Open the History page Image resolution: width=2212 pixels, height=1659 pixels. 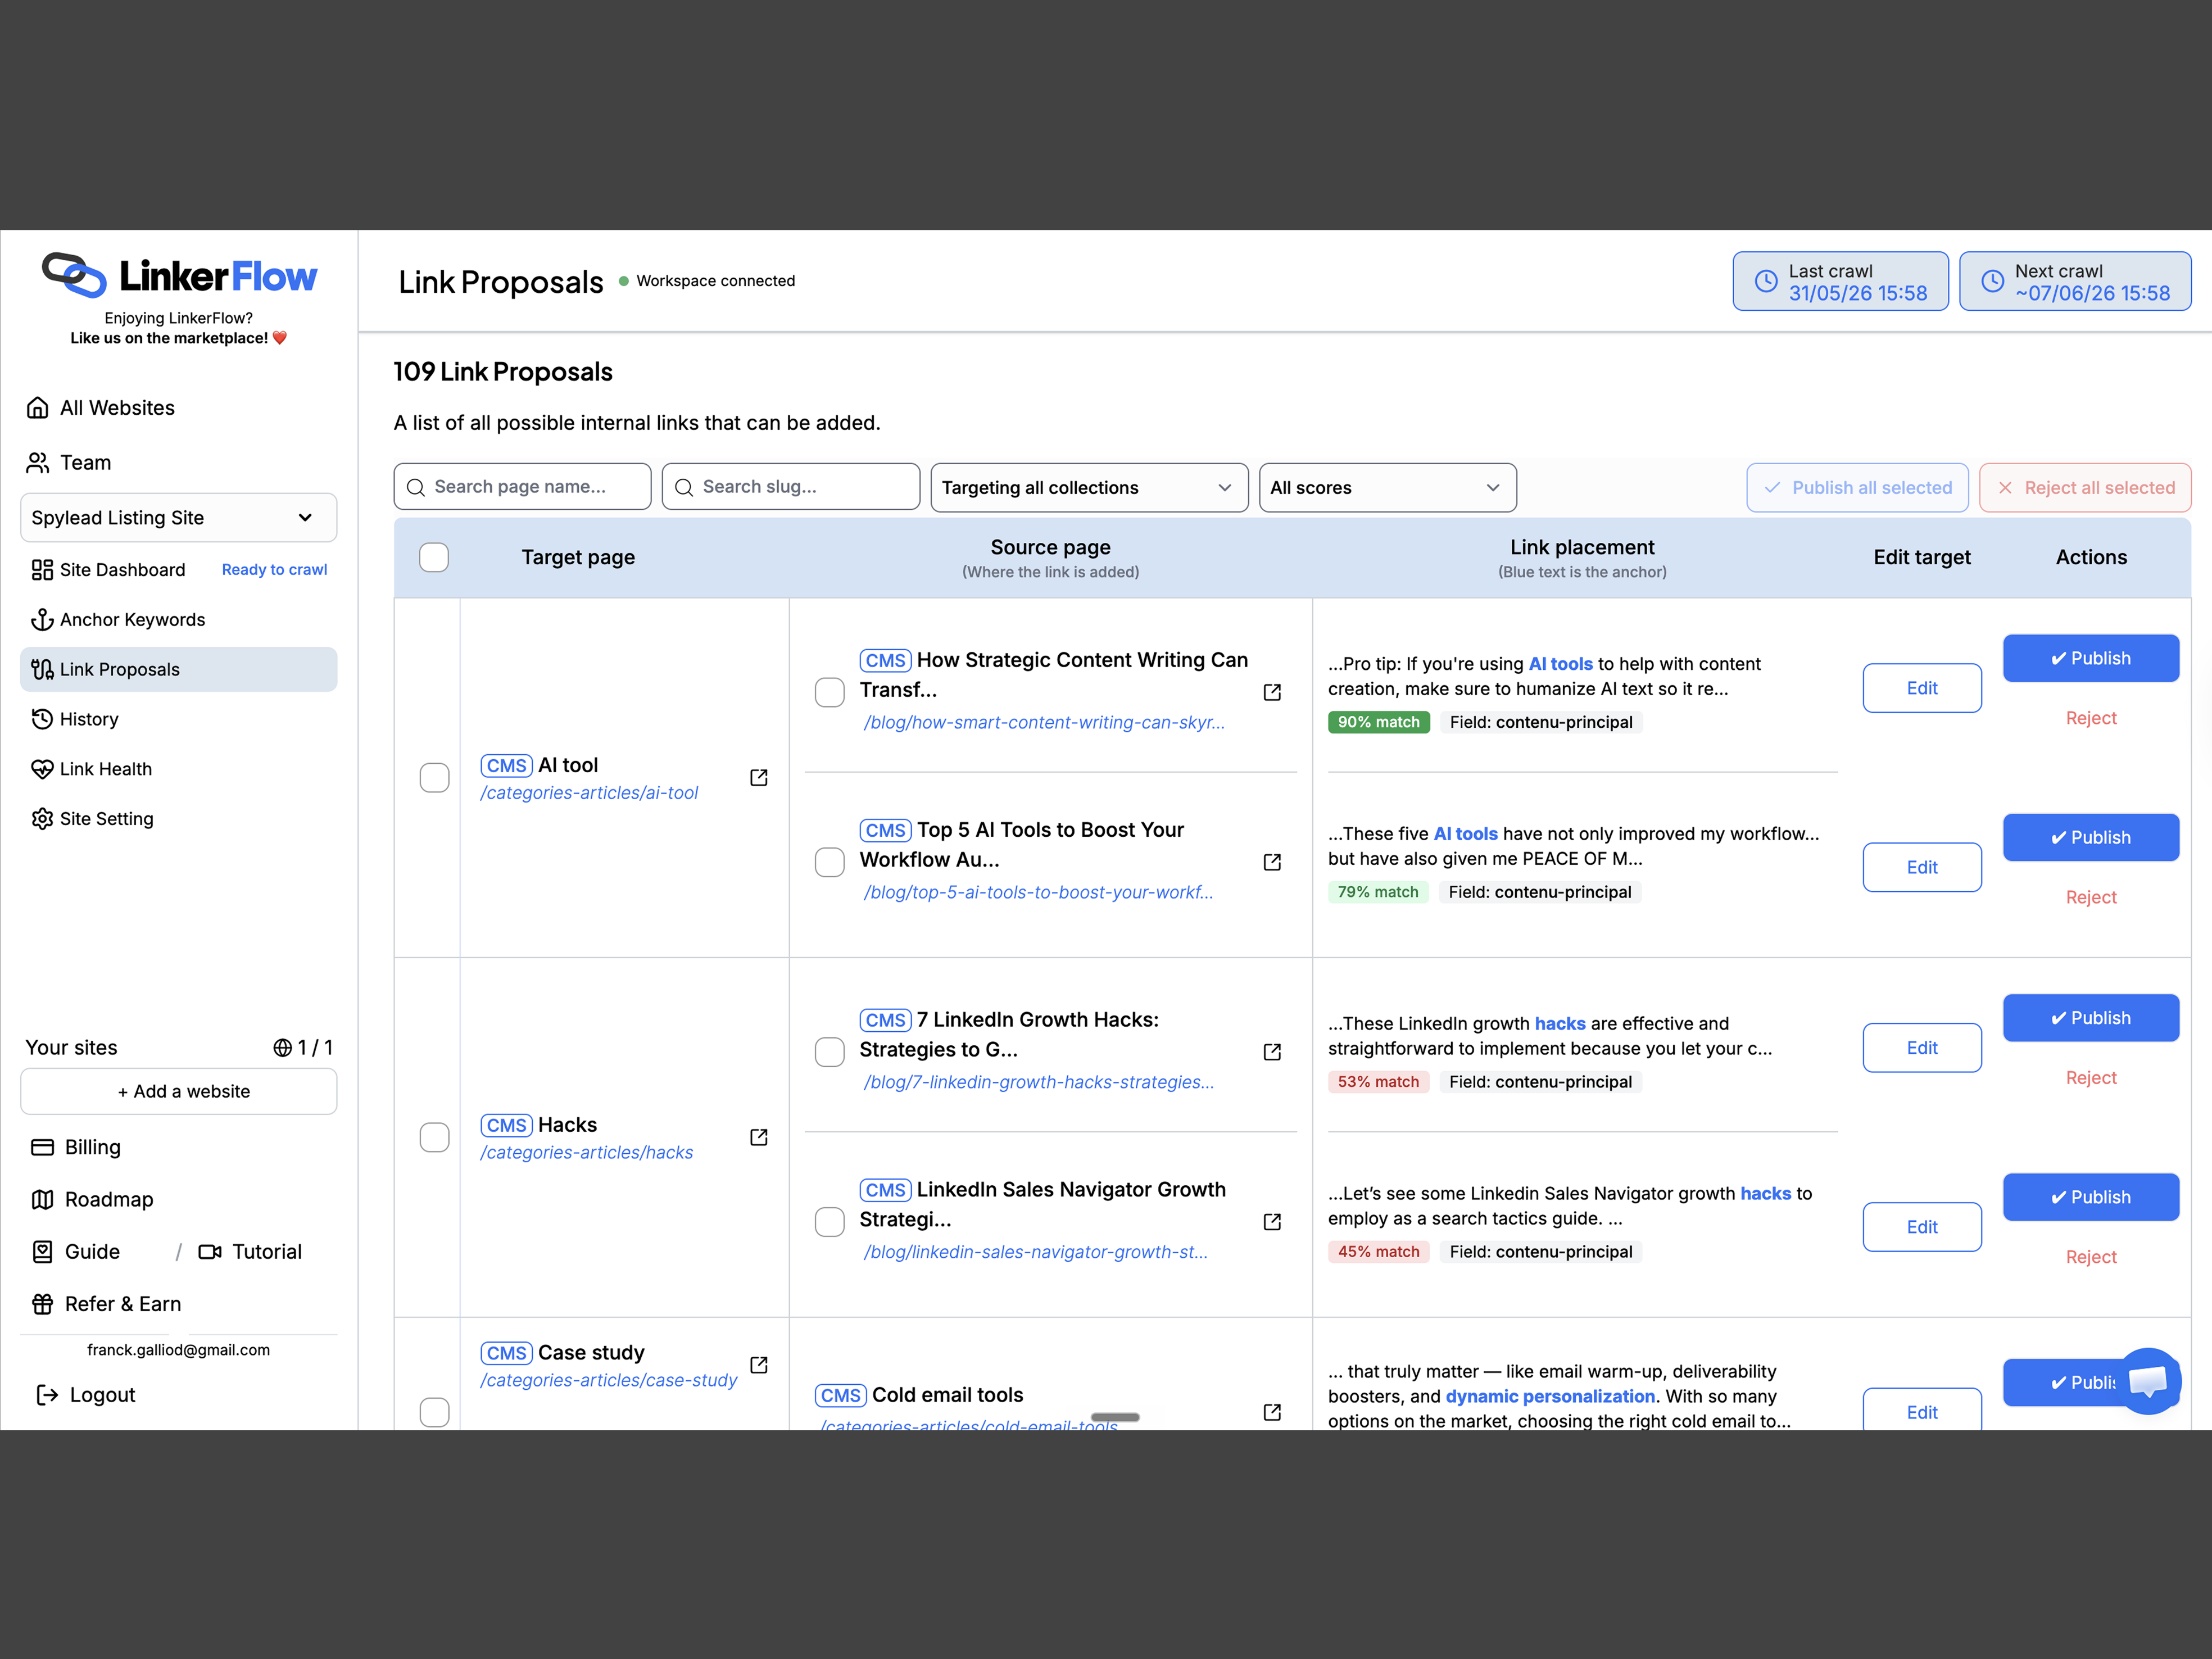pos(89,719)
